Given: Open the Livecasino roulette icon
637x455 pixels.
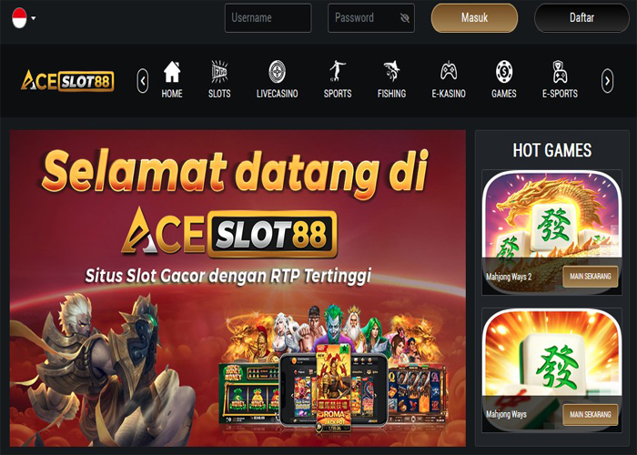Looking at the screenshot, I should pos(277,72).
